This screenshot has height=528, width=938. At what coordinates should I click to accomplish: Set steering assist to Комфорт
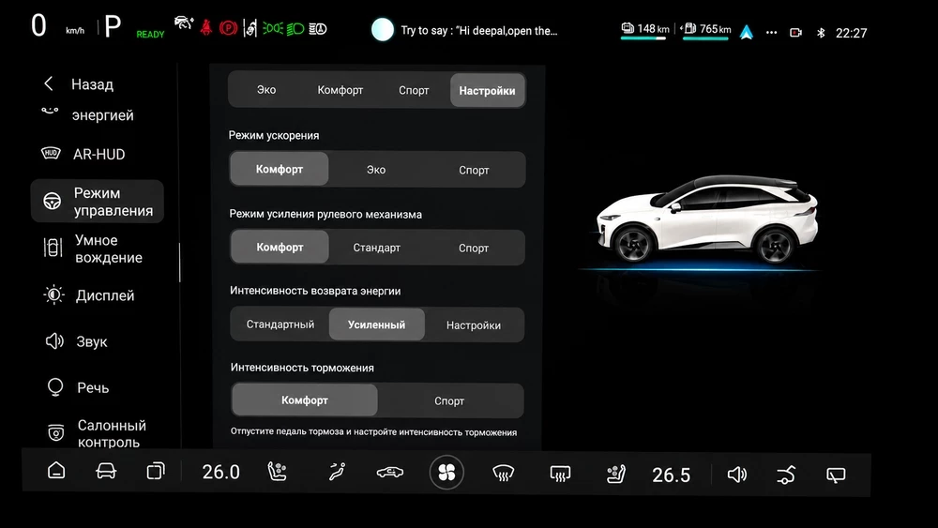click(x=280, y=247)
